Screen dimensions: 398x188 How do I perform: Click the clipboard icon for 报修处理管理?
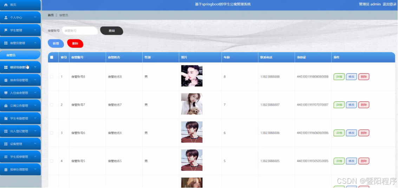coord(6,169)
